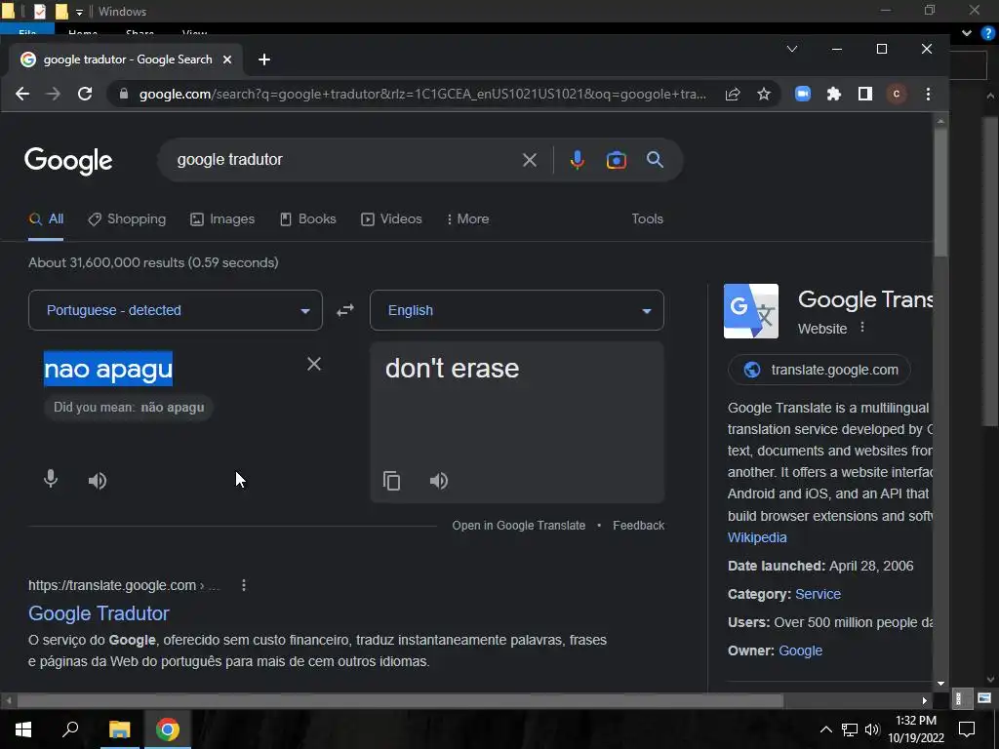Screen dimensions: 999x749
Task: Open the Windows notification center
Action: [967, 729]
